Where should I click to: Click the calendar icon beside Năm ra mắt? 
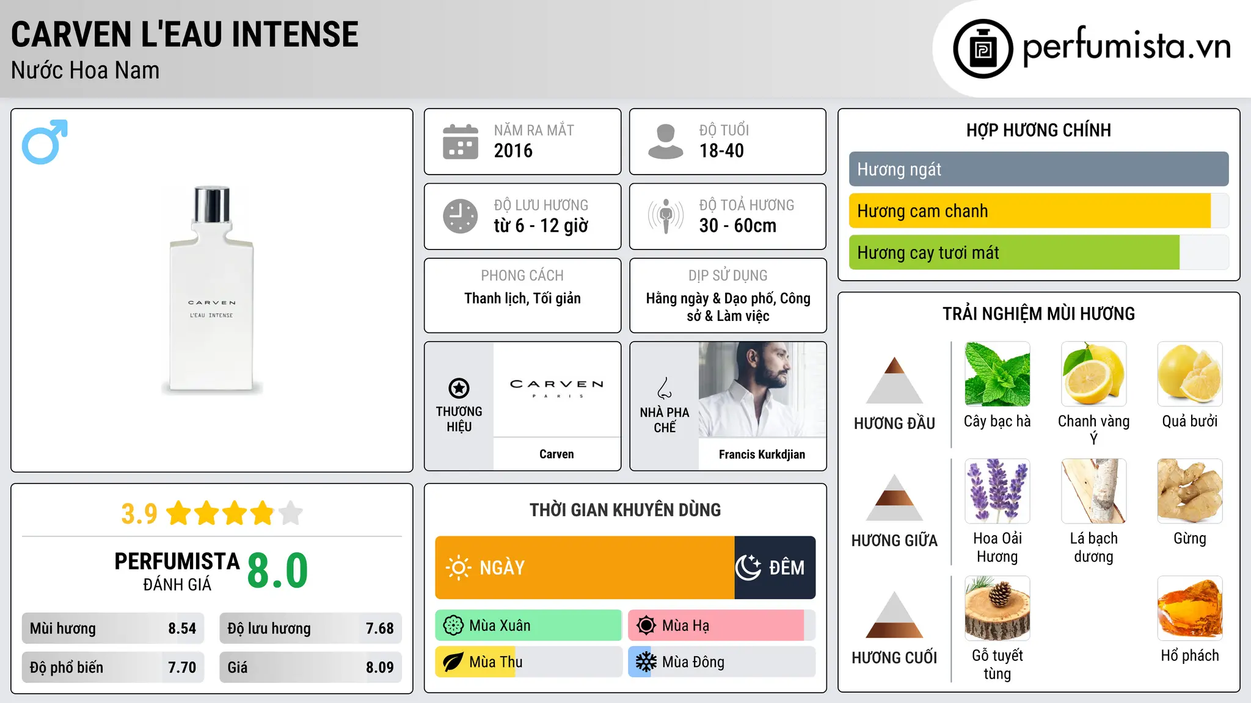coord(461,142)
